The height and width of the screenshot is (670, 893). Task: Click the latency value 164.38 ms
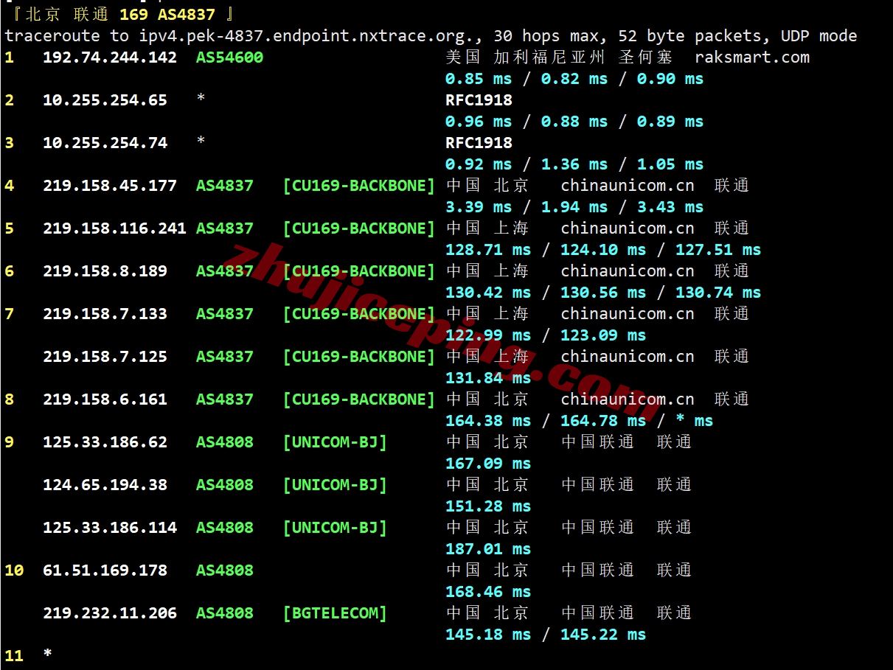coord(488,421)
